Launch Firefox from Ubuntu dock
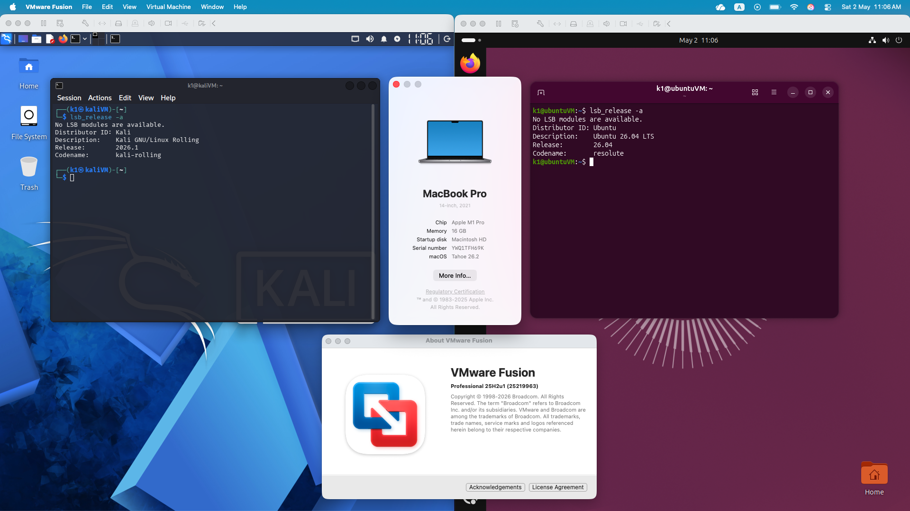Viewport: 910px width, 511px height. 470,63
